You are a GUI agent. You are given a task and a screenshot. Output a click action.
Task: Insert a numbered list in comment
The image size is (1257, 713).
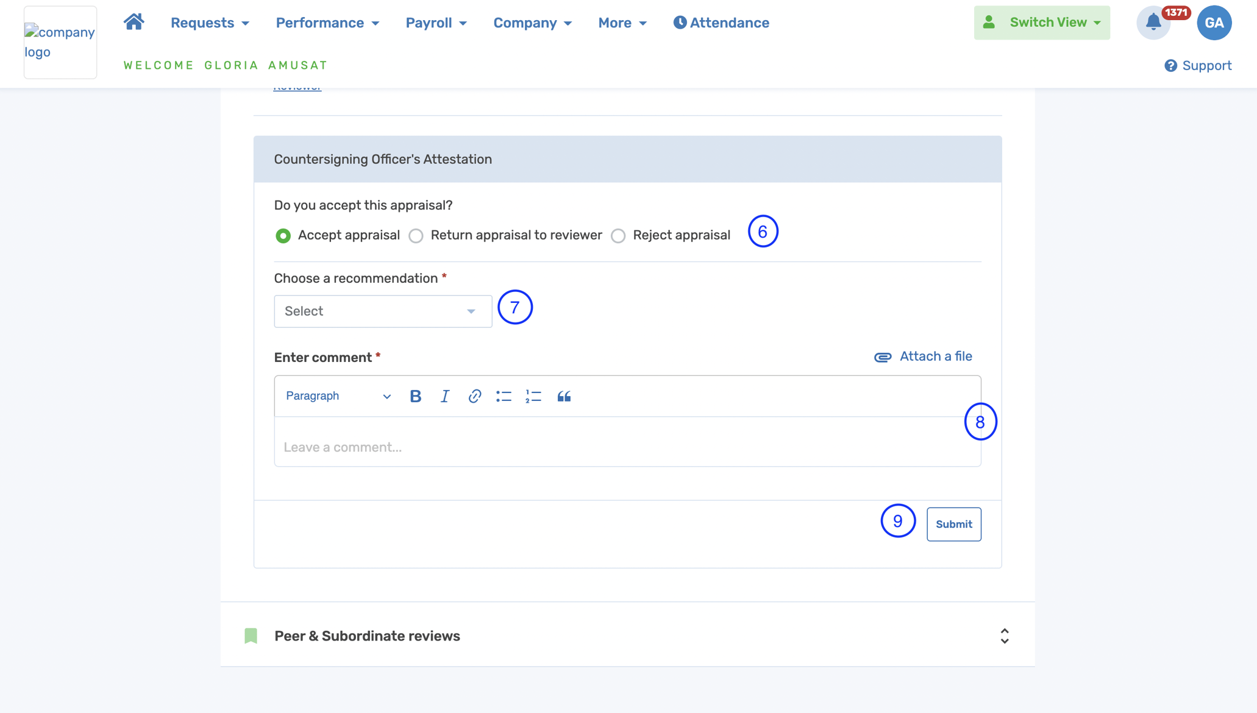click(533, 397)
